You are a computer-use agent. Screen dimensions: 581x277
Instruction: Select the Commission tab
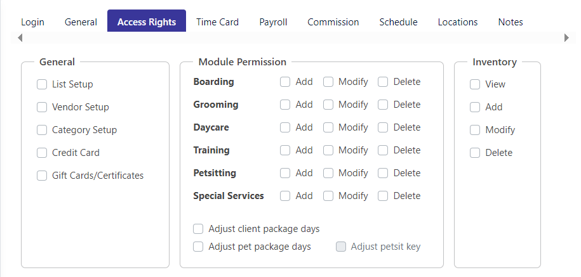click(333, 22)
